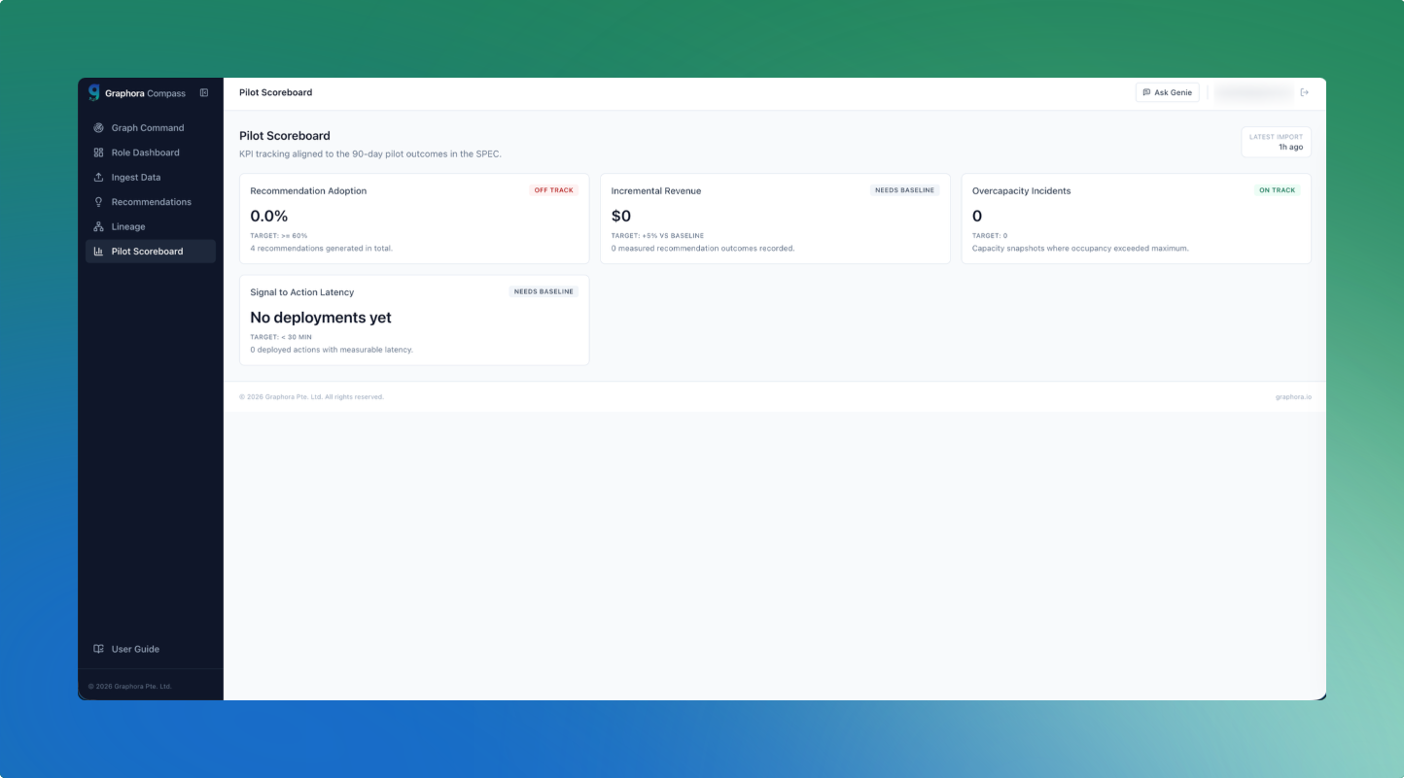The image size is (1404, 778).
Task: Click the Pilot Scoreboard page heading
Action: (285, 136)
